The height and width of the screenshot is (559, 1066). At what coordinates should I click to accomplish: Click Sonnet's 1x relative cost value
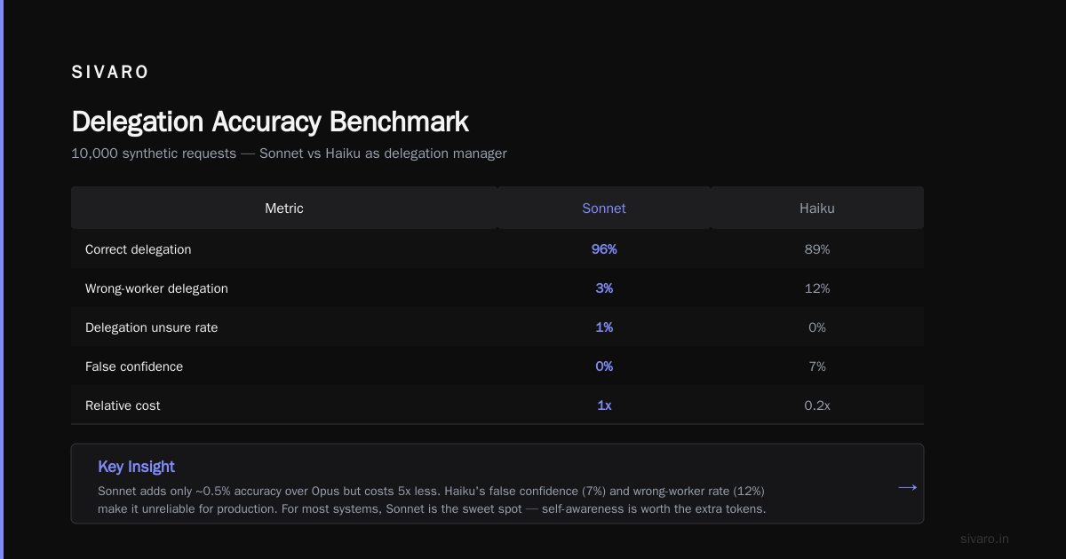[604, 405]
